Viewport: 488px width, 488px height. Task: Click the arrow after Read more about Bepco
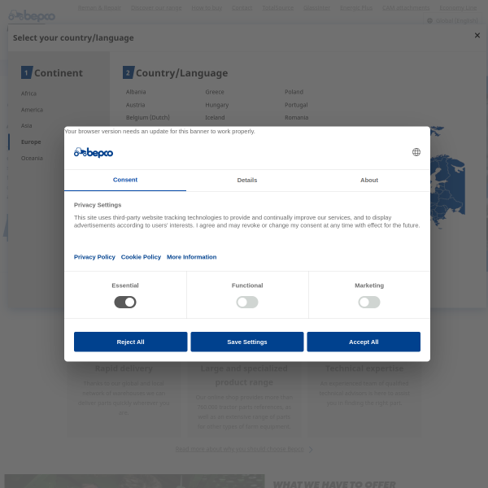pos(311,449)
